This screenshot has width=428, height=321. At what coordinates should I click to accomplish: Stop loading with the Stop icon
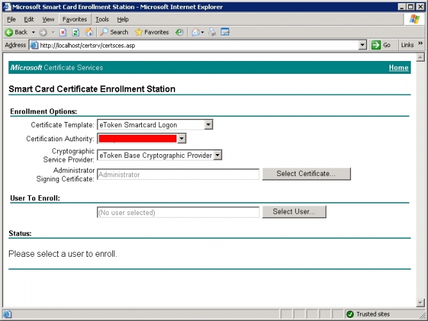(x=63, y=33)
